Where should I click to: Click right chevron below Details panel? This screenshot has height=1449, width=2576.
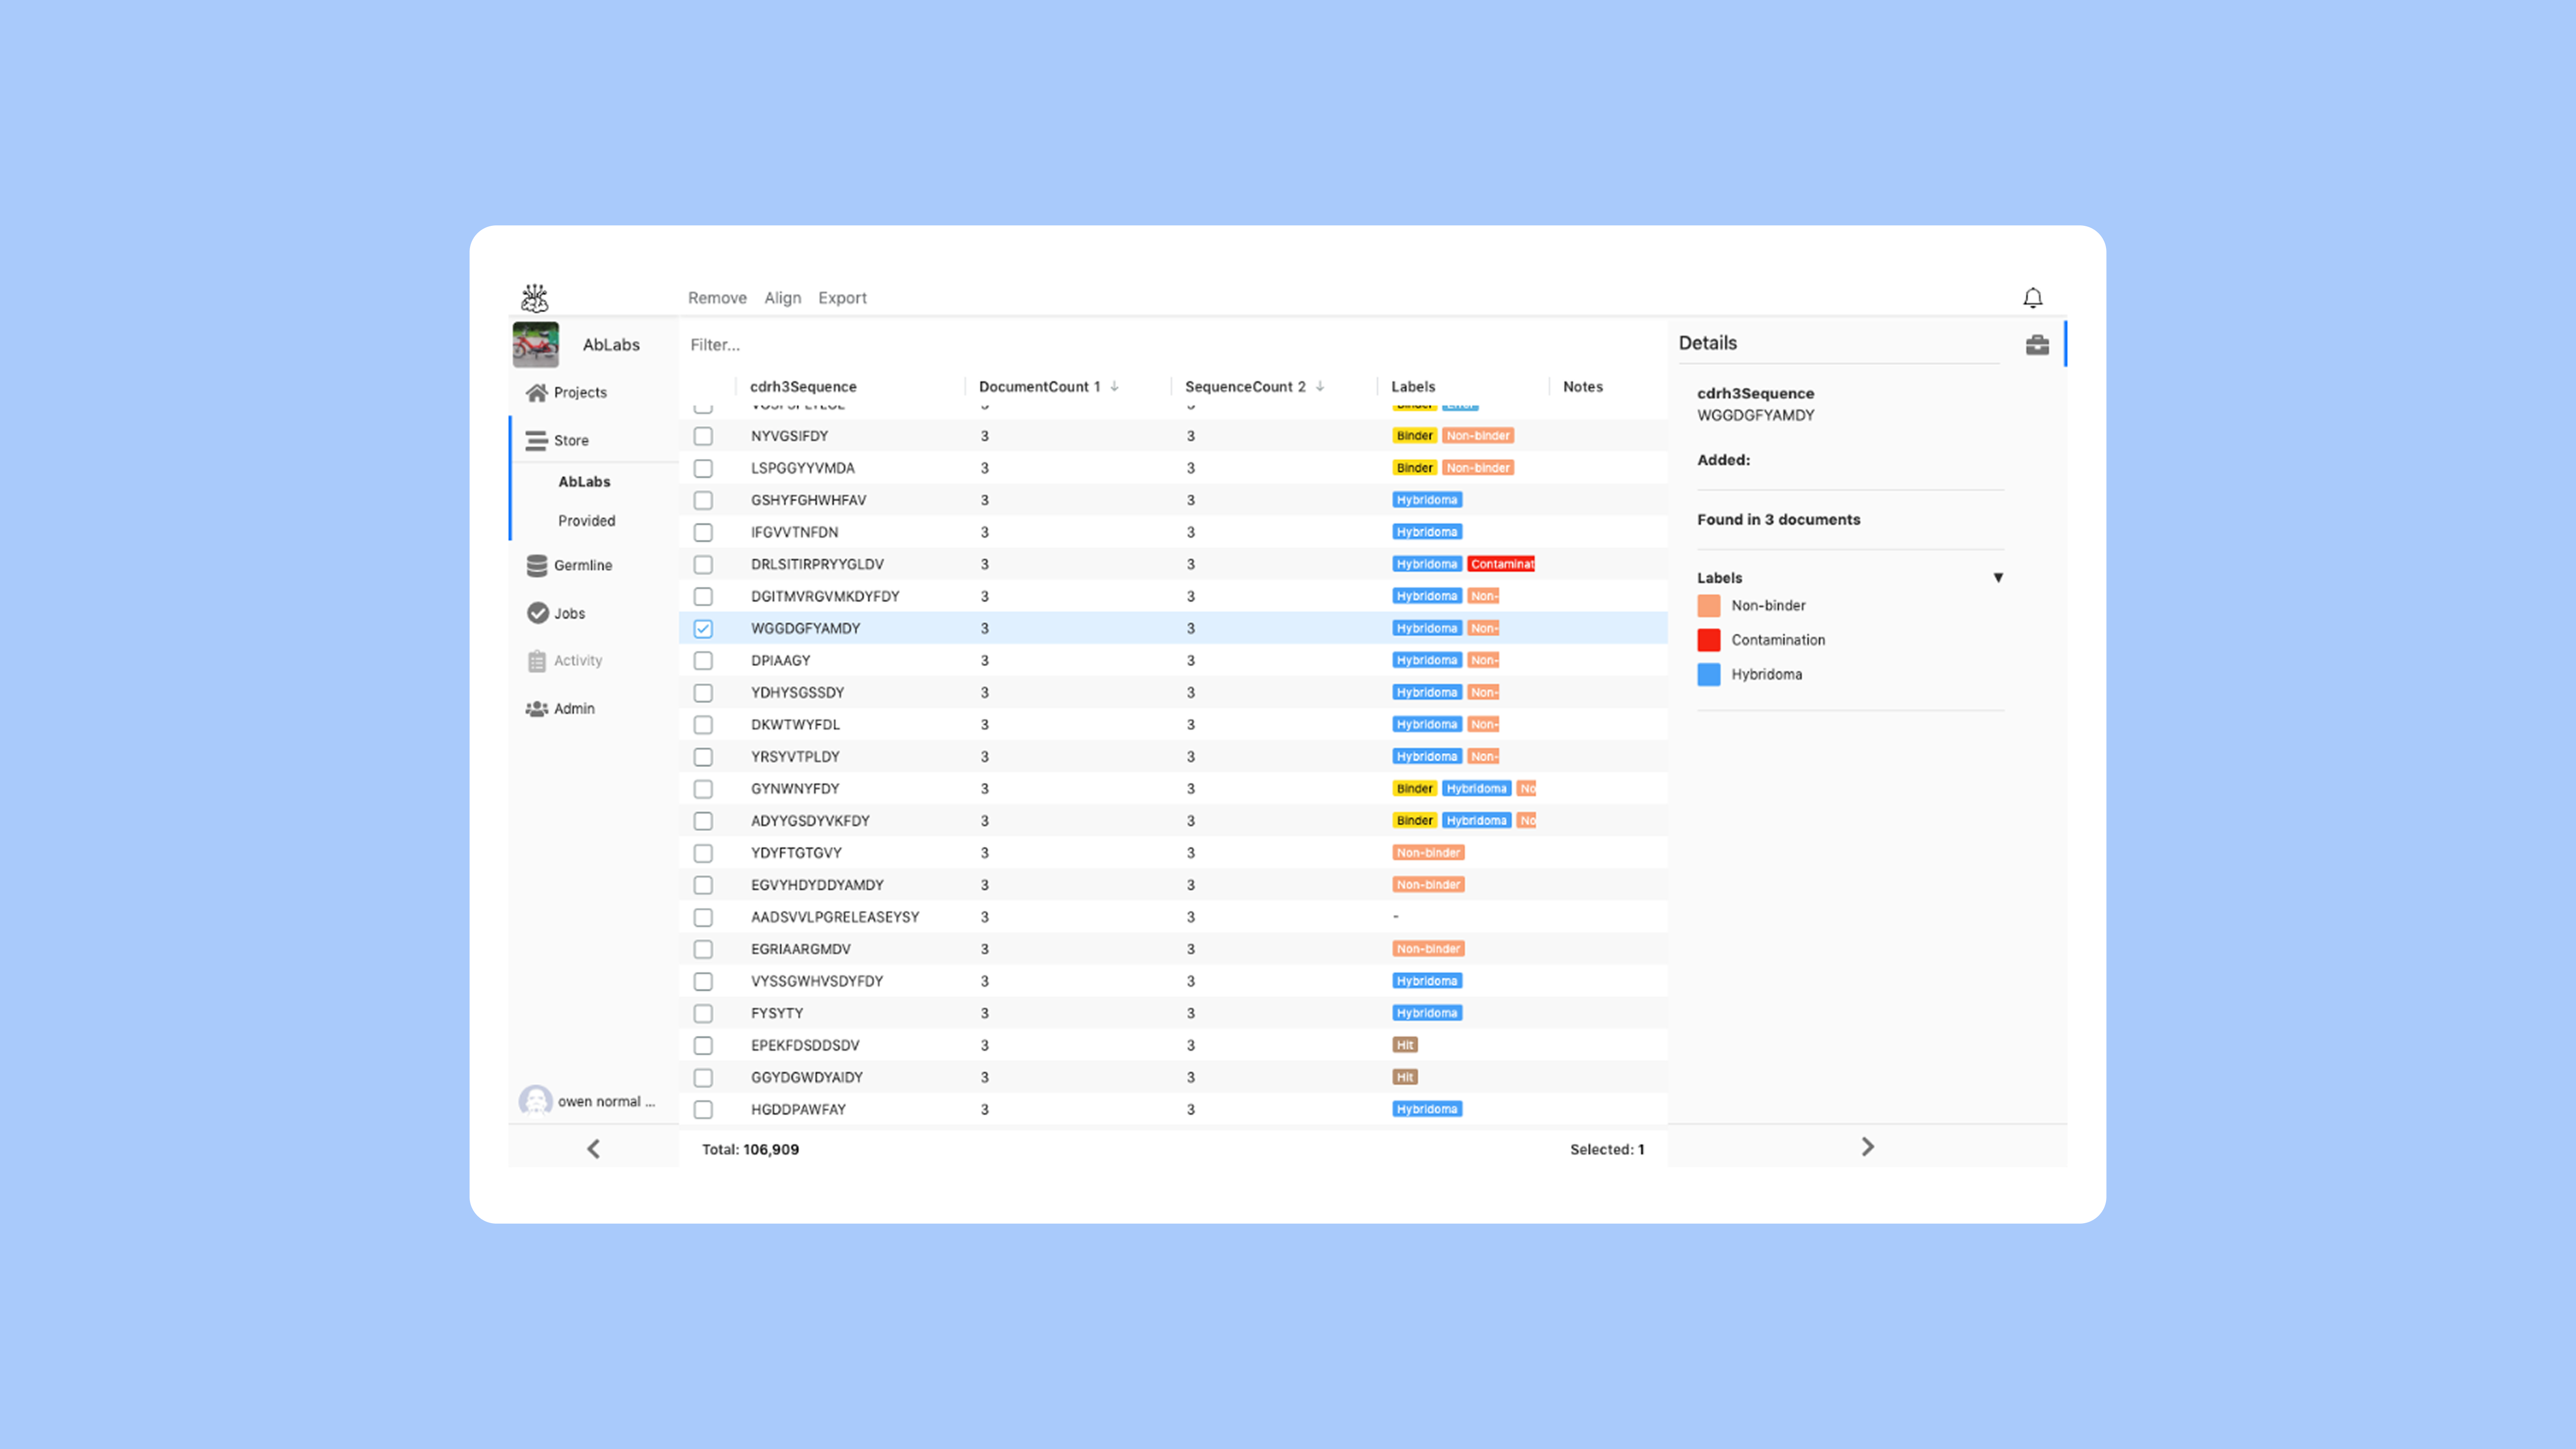1867,1147
